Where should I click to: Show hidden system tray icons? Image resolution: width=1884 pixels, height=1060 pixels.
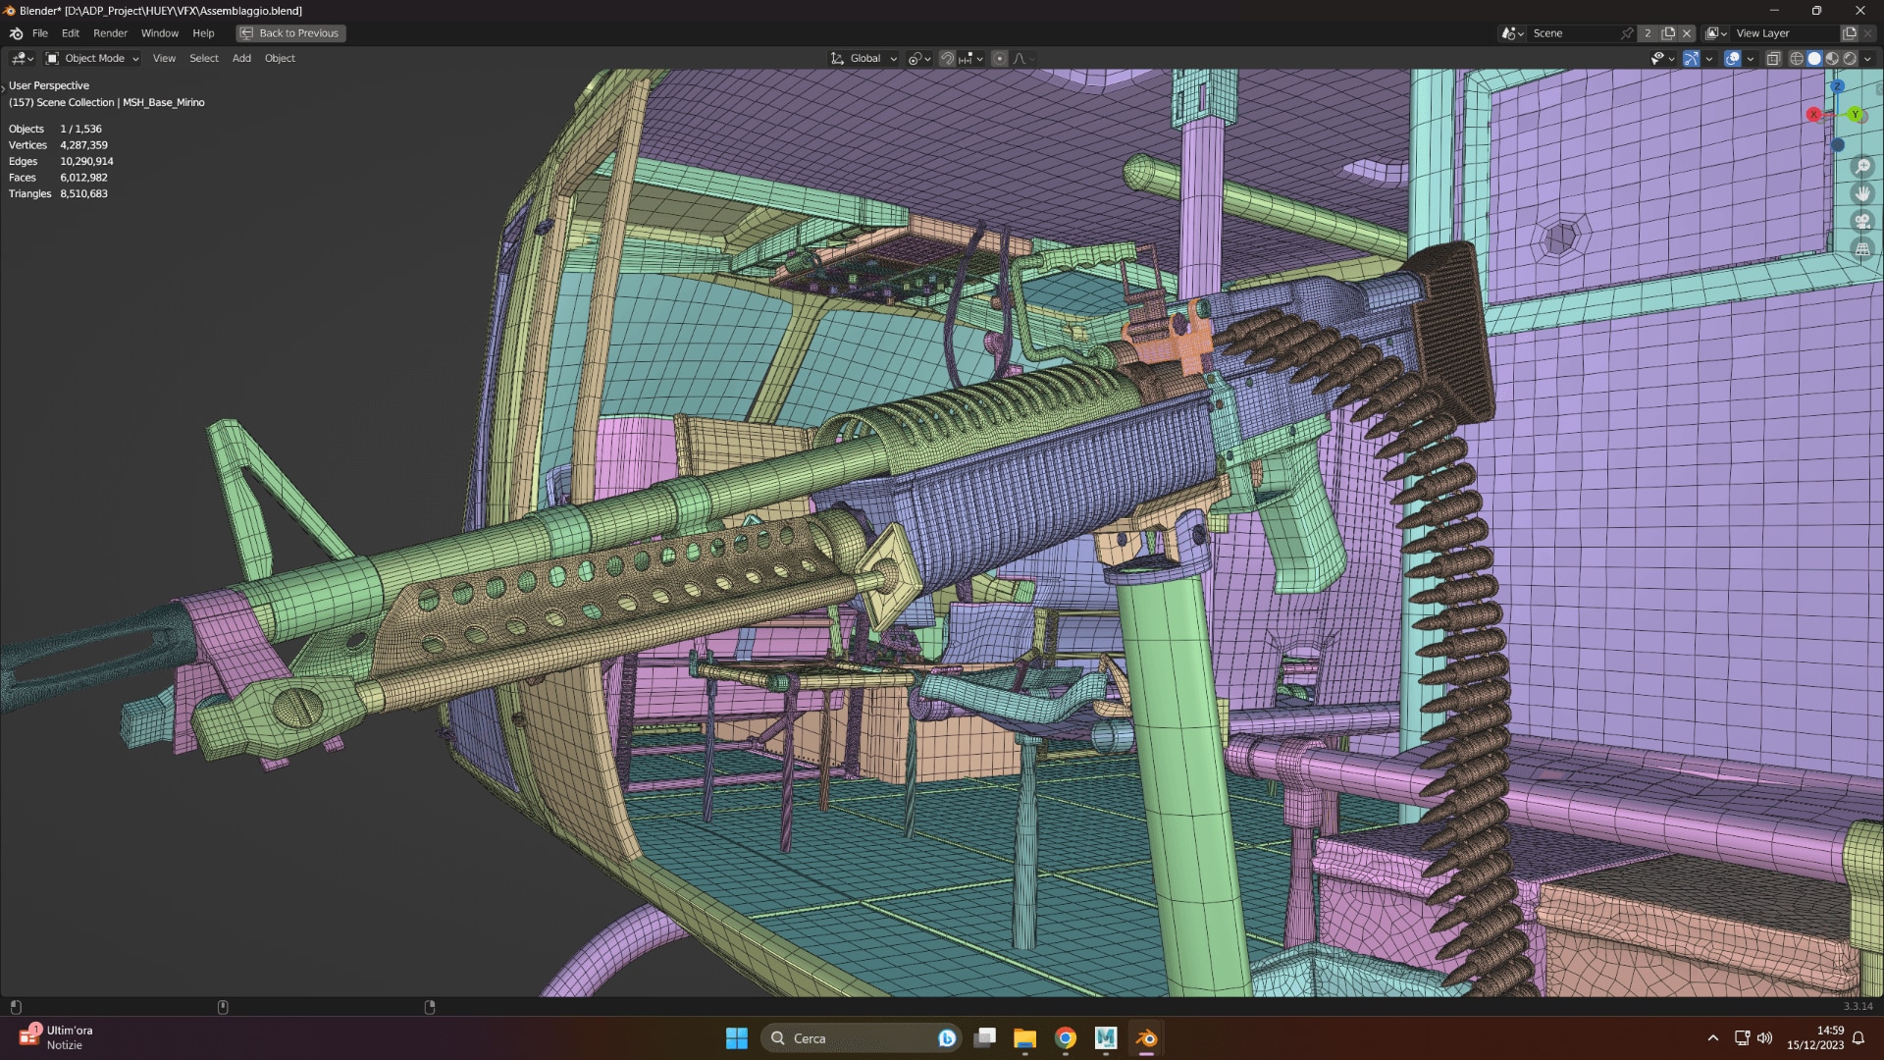(x=1713, y=1038)
